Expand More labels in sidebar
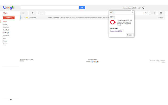Image resolution: width=168 pixels, height=105 pixels. coord(5,44)
